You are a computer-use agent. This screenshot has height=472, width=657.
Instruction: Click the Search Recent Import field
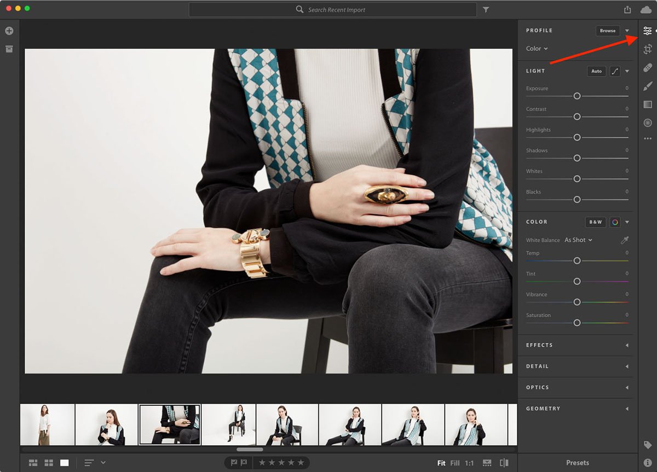point(336,10)
